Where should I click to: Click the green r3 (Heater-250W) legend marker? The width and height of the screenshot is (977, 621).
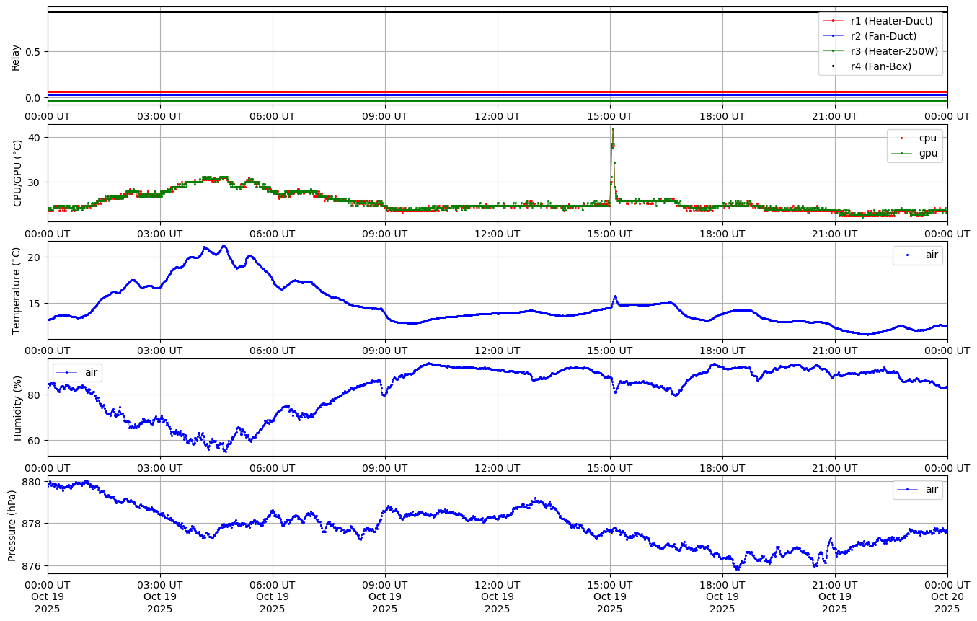coord(834,51)
